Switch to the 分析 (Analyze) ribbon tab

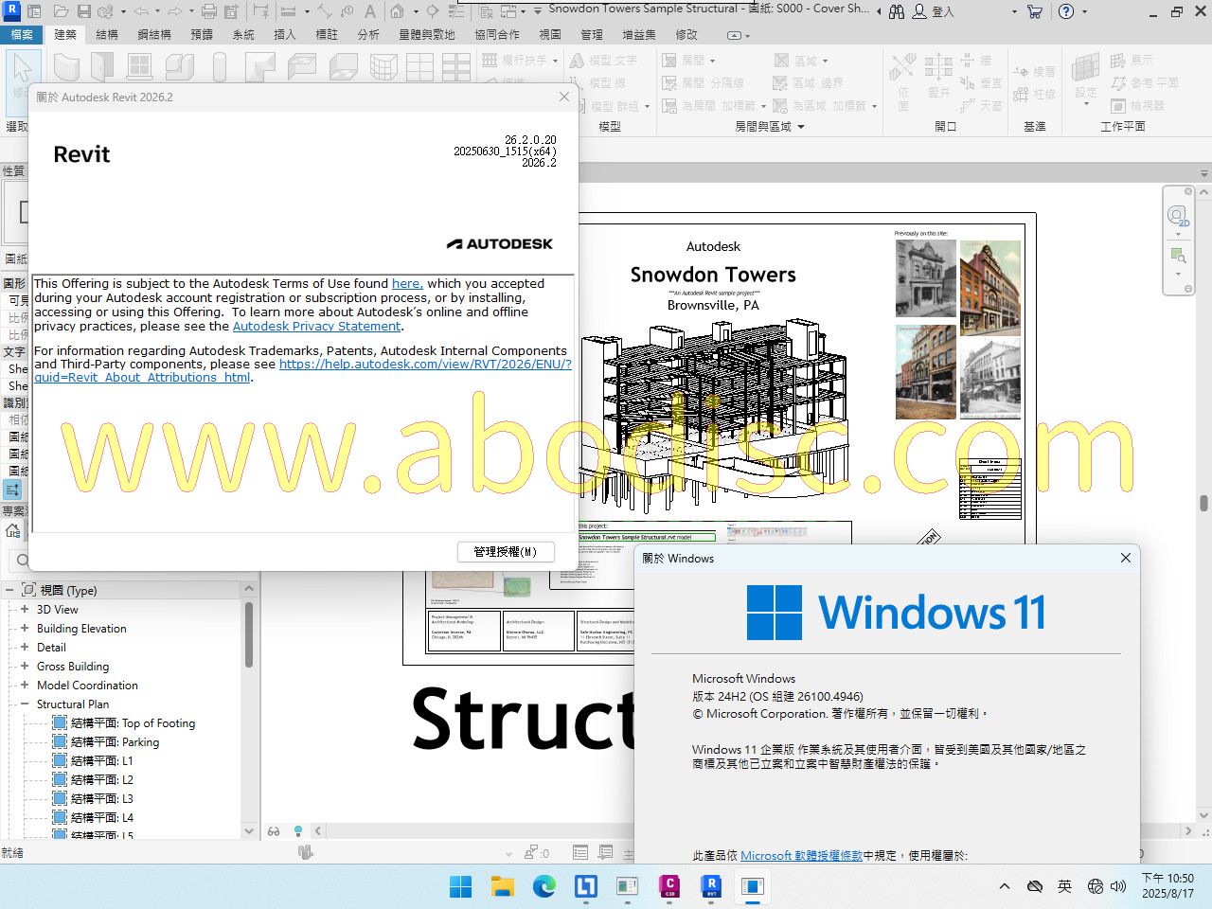tap(368, 34)
